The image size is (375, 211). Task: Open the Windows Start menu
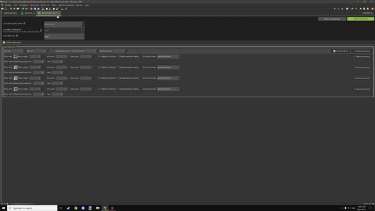[x=4, y=208]
